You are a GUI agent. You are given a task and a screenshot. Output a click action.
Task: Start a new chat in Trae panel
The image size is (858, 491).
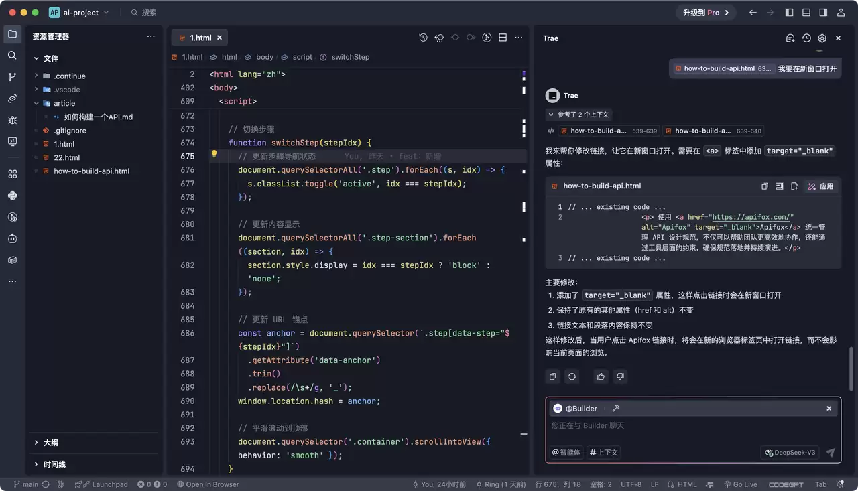click(x=790, y=39)
